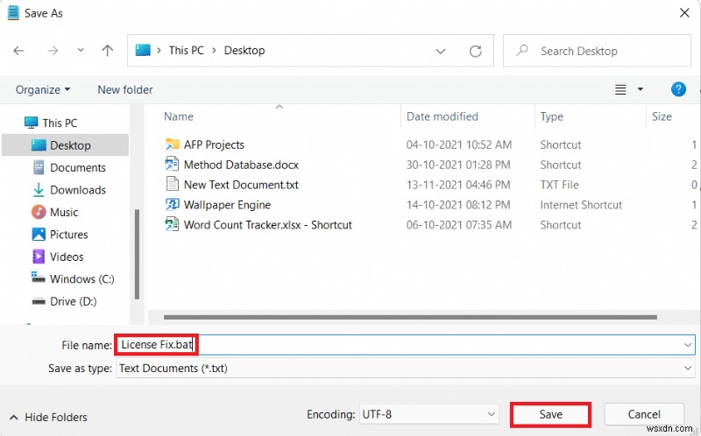Click the Videos folder icon

tap(39, 257)
